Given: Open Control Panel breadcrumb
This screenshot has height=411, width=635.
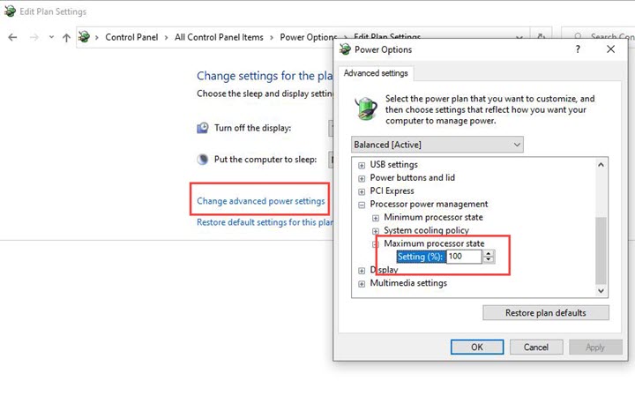Looking at the screenshot, I should pyautogui.click(x=131, y=37).
